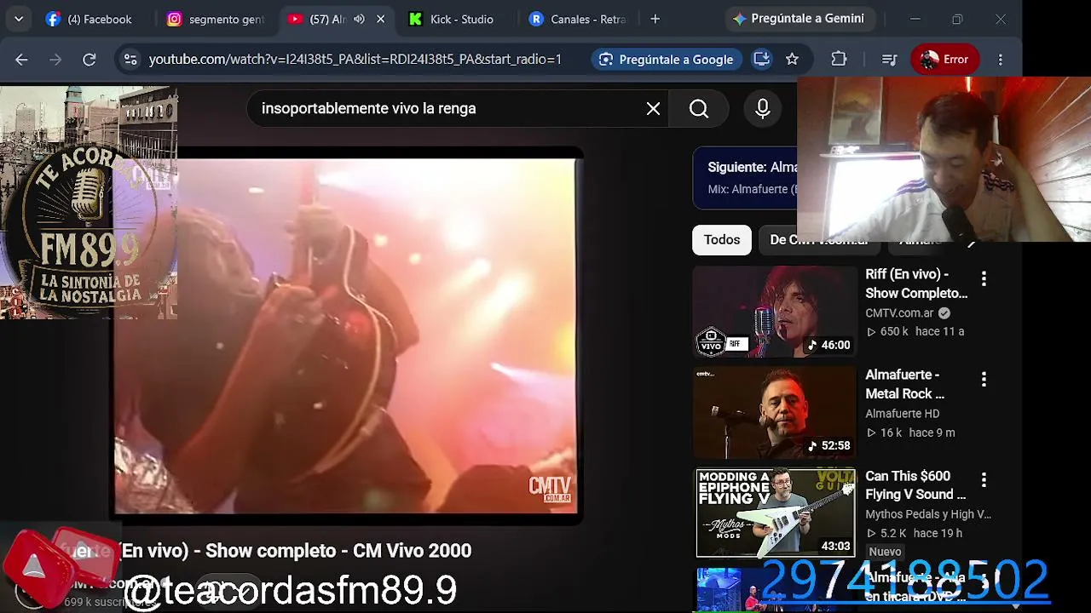The height and width of the screenshot is (613, 1091).
Task: Focus the address bar with the youtube.com URL
Action: tap(355, 60)
